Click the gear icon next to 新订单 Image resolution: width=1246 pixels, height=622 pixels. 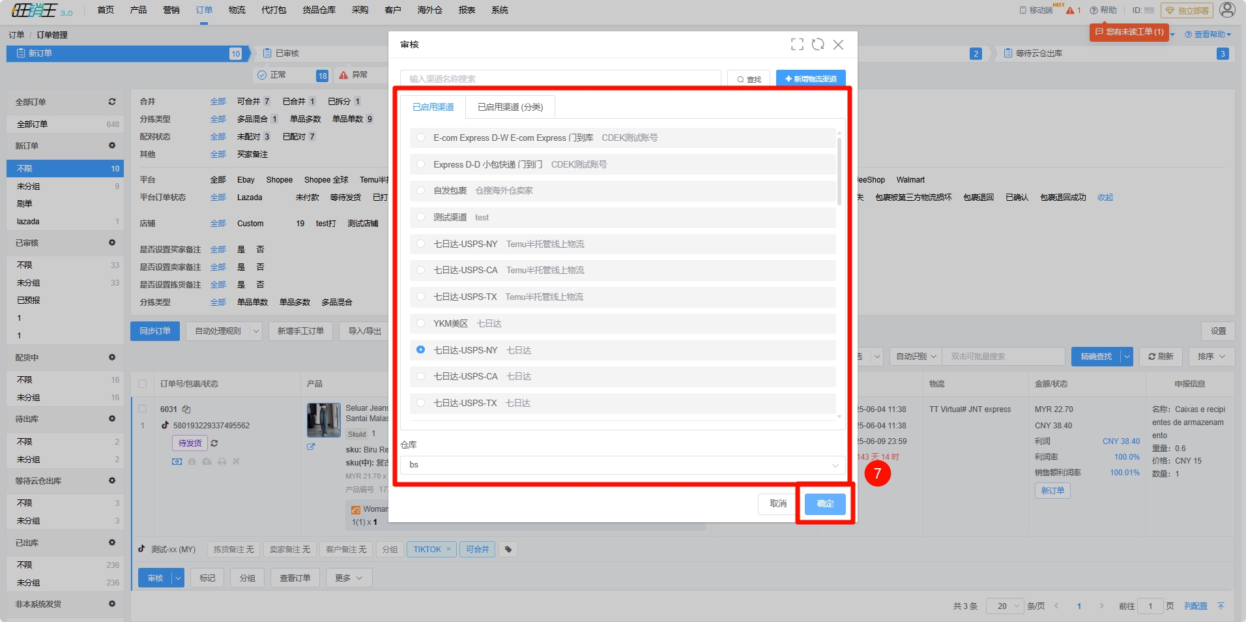click(x=112, y=145)
